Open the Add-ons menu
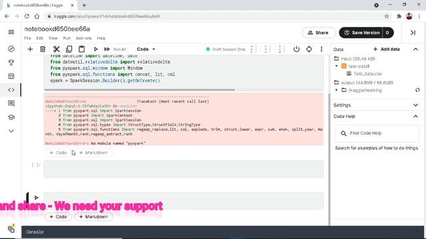 [x=84, y=39]
